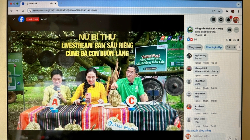Expand the account profile menu
Viewport: 250px width, 140px height.
coord(236,20)
